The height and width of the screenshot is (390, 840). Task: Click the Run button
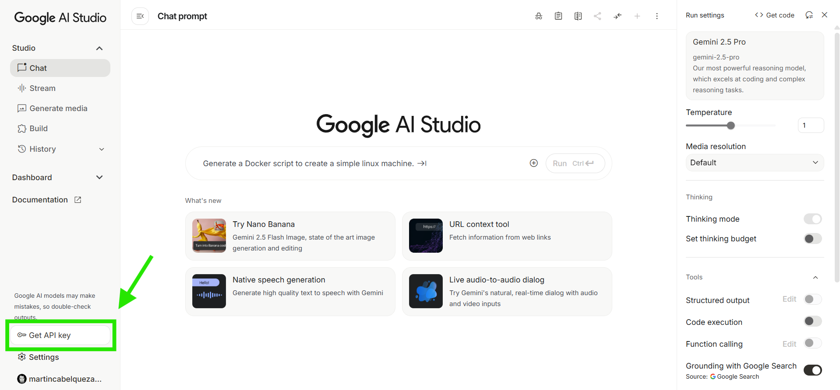575,163
